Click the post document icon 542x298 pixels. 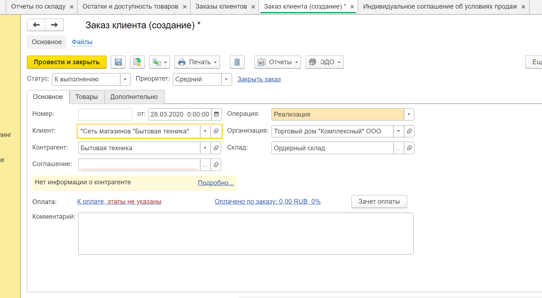point(137,62)
